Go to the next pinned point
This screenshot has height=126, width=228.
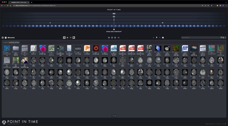[160, 38]
